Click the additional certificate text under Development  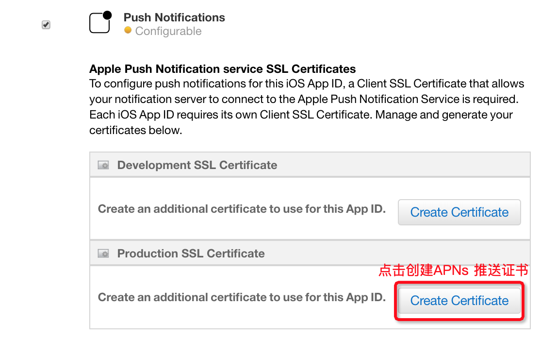tap(242, 209)
